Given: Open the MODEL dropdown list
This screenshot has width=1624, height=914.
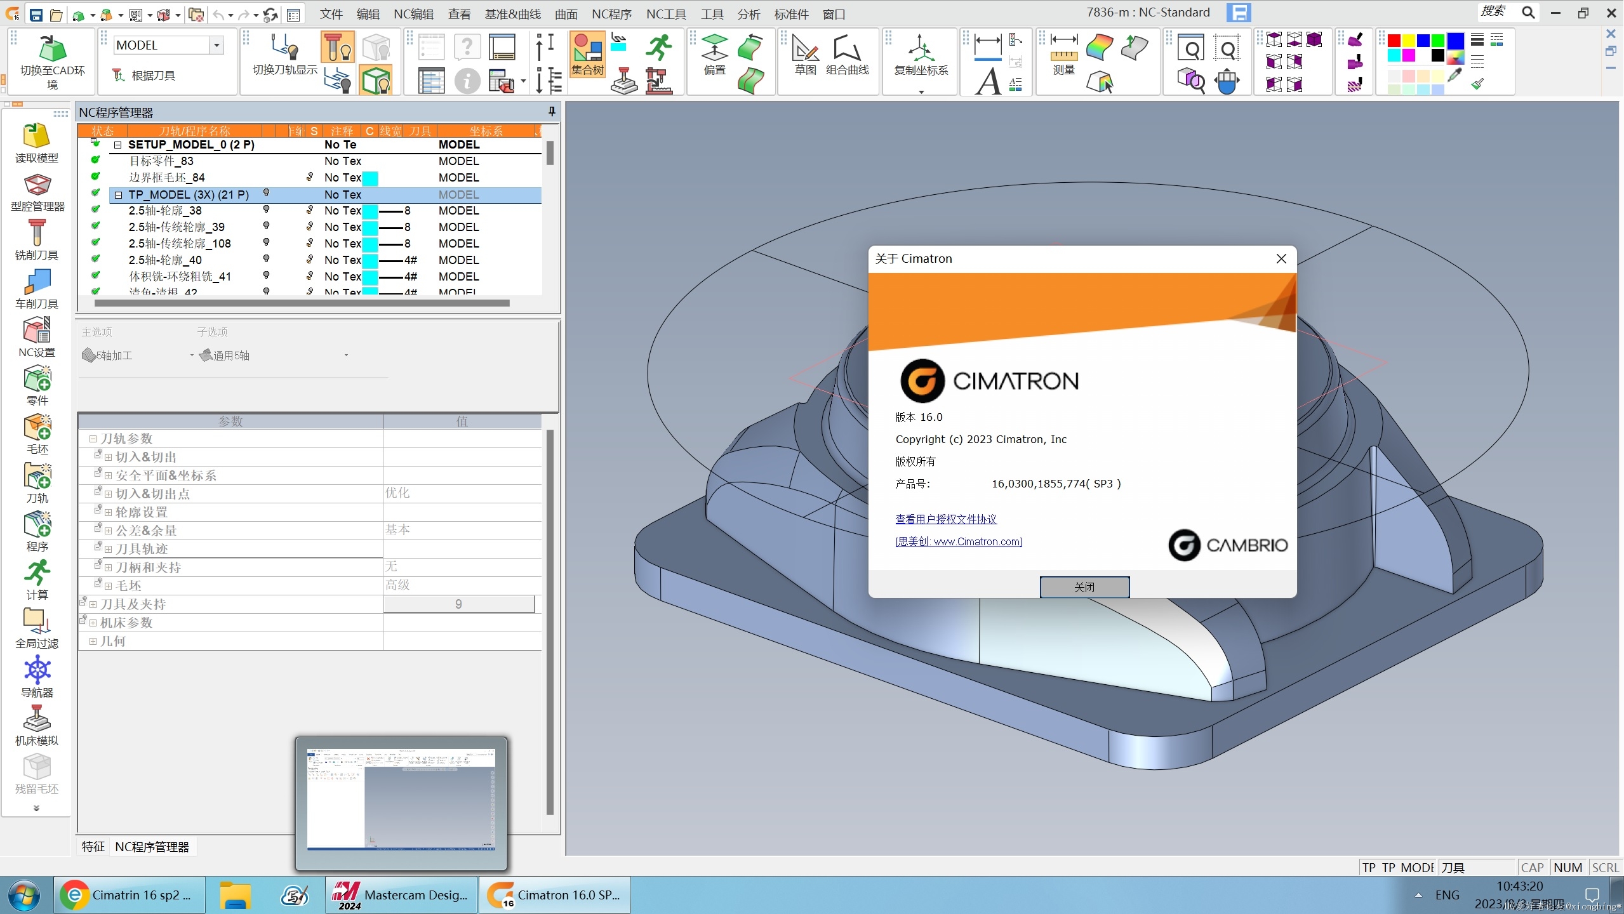Looking at the screenshot, I should [216, 45].
